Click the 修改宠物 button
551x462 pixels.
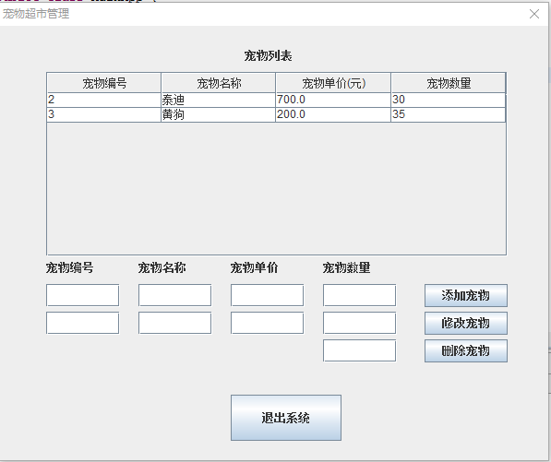465,323
